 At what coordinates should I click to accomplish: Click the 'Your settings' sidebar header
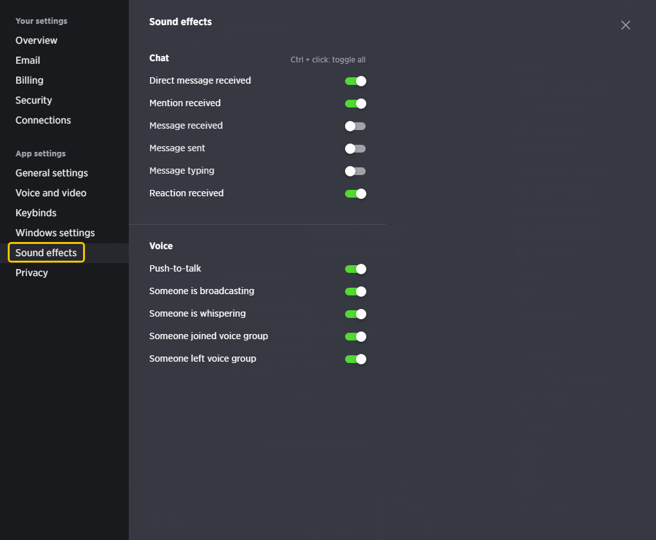41,21
